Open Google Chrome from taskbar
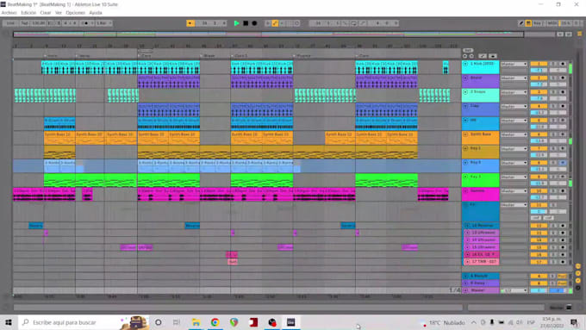586x330 pixels. click(215, 322)
